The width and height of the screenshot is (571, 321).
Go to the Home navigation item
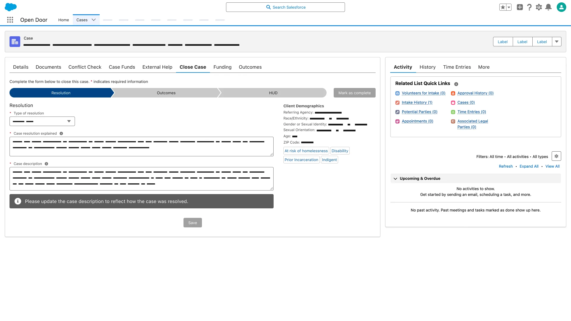click(64, 20)
